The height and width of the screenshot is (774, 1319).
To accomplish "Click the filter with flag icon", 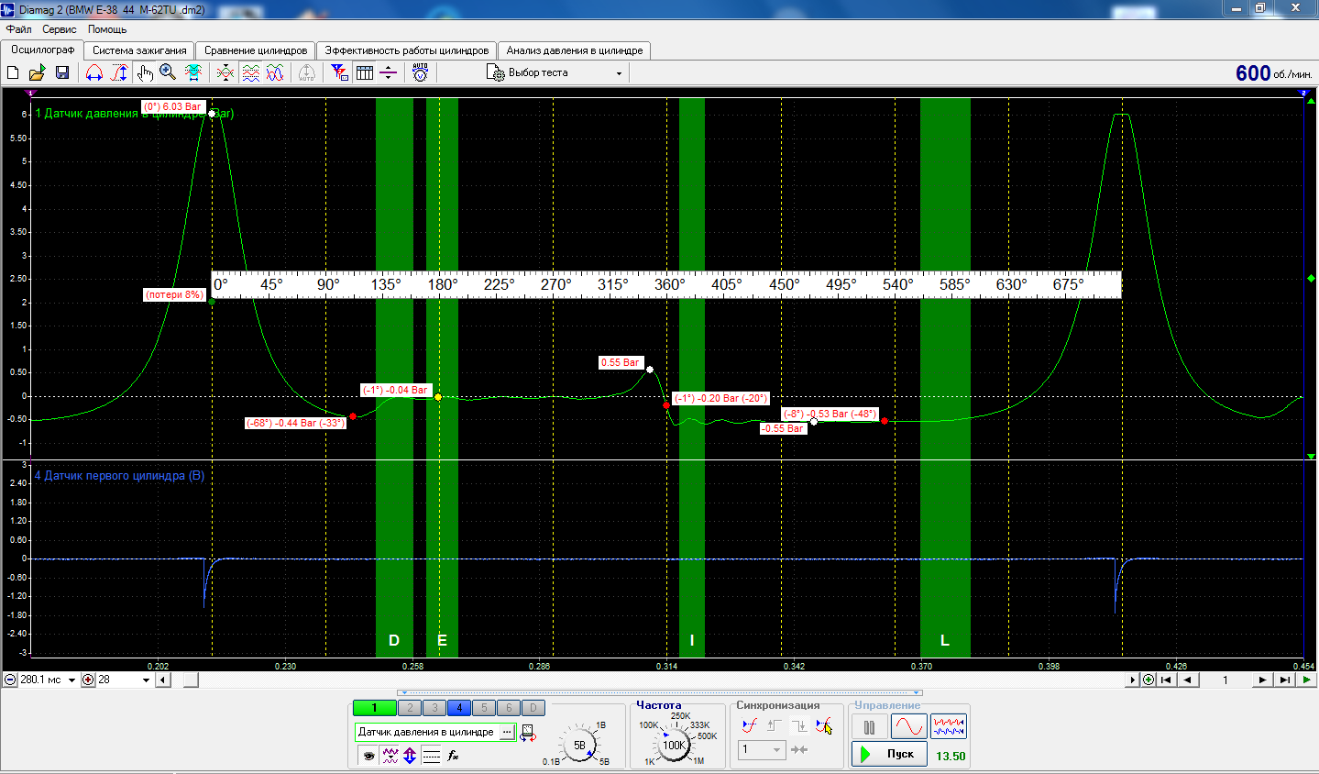I will coord(339,73).
